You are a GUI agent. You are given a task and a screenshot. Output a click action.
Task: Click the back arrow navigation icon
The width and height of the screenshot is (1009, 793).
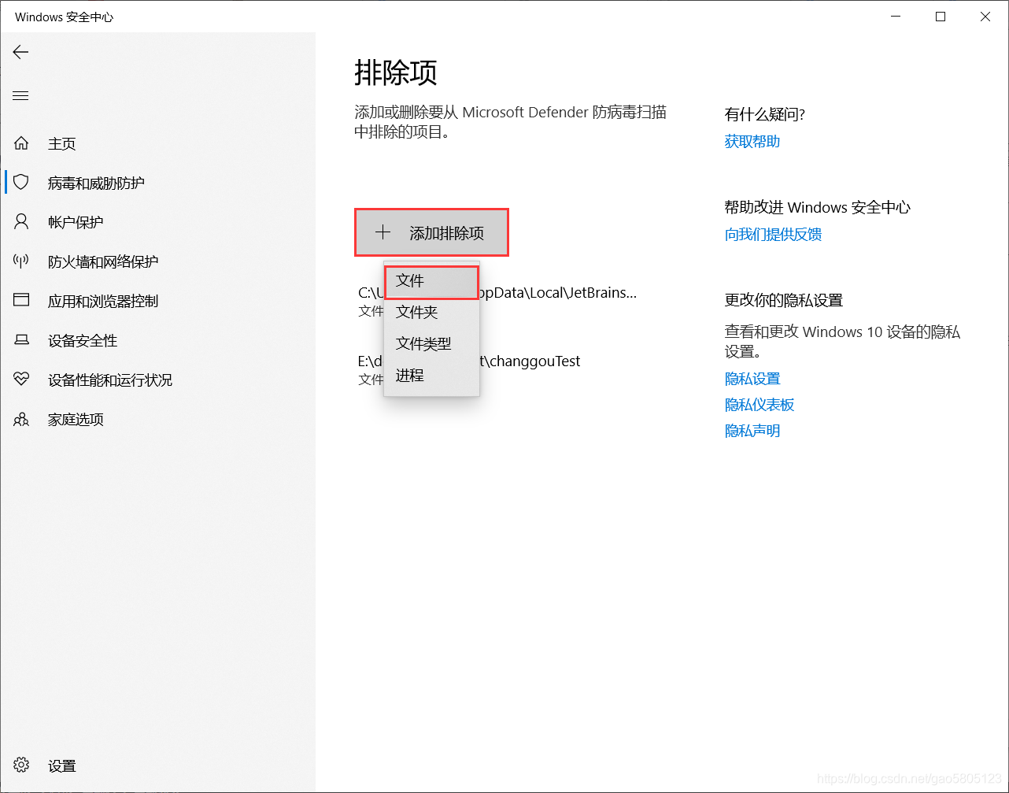click(x=20, y=52)
